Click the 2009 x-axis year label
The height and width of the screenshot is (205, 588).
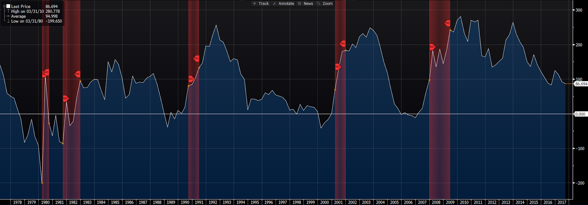450,202
